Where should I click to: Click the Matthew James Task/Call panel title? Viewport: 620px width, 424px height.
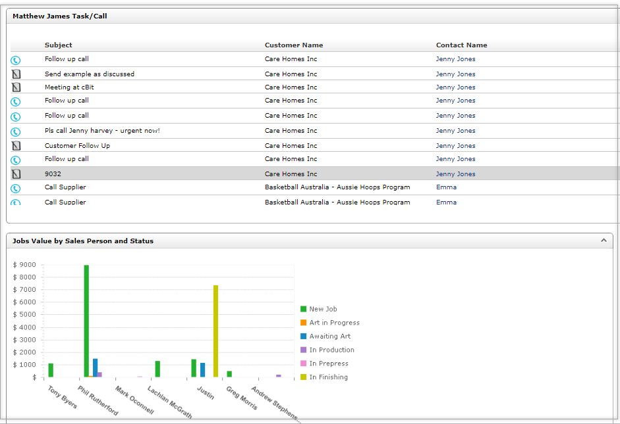(60, 16)
